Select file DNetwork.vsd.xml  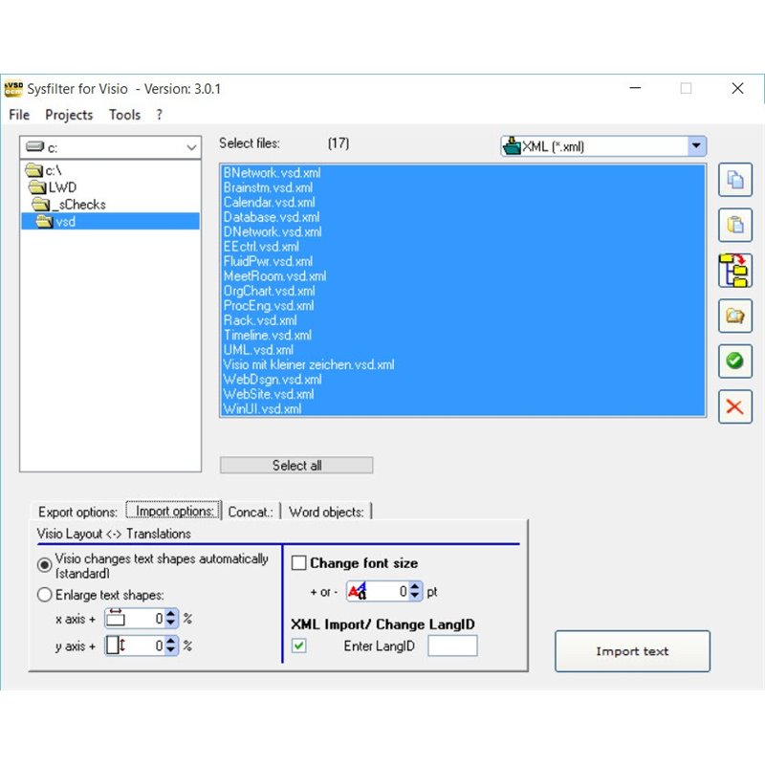pyautogui.click(x=463, y=231)
